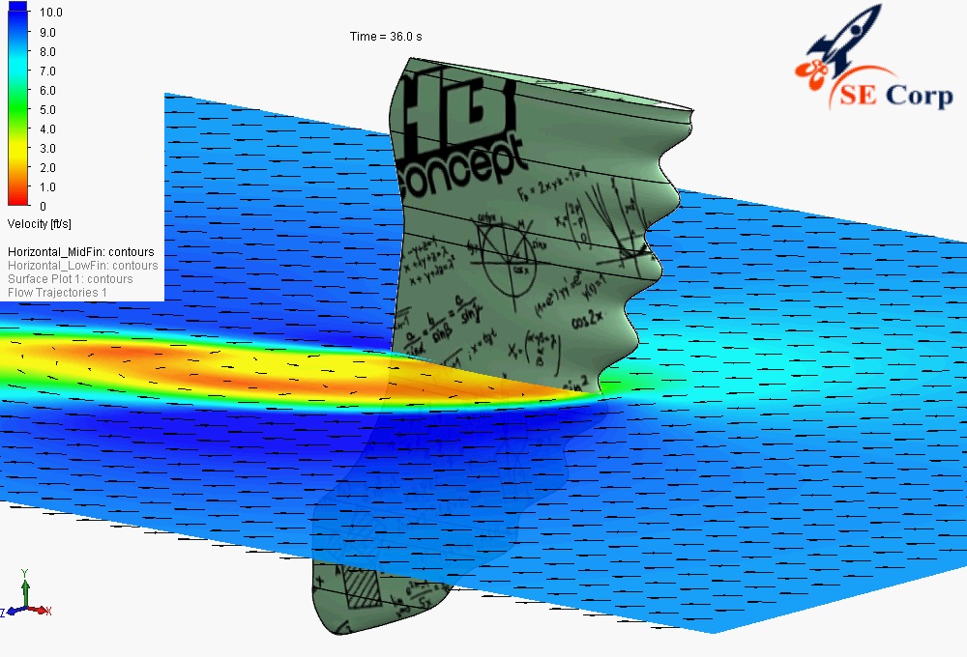Image resolution: width=967 pixels, height=657 pixels.
Task: Select the Surface Plot 1: contours entry
Action: click(70, 279)
